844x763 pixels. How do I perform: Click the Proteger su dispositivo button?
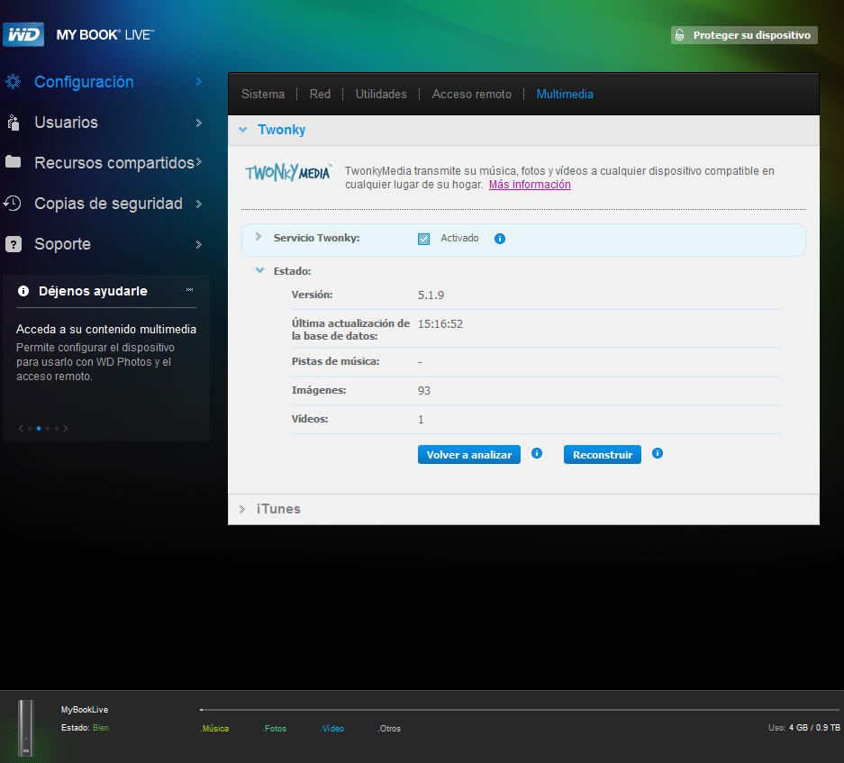(744, 35)
